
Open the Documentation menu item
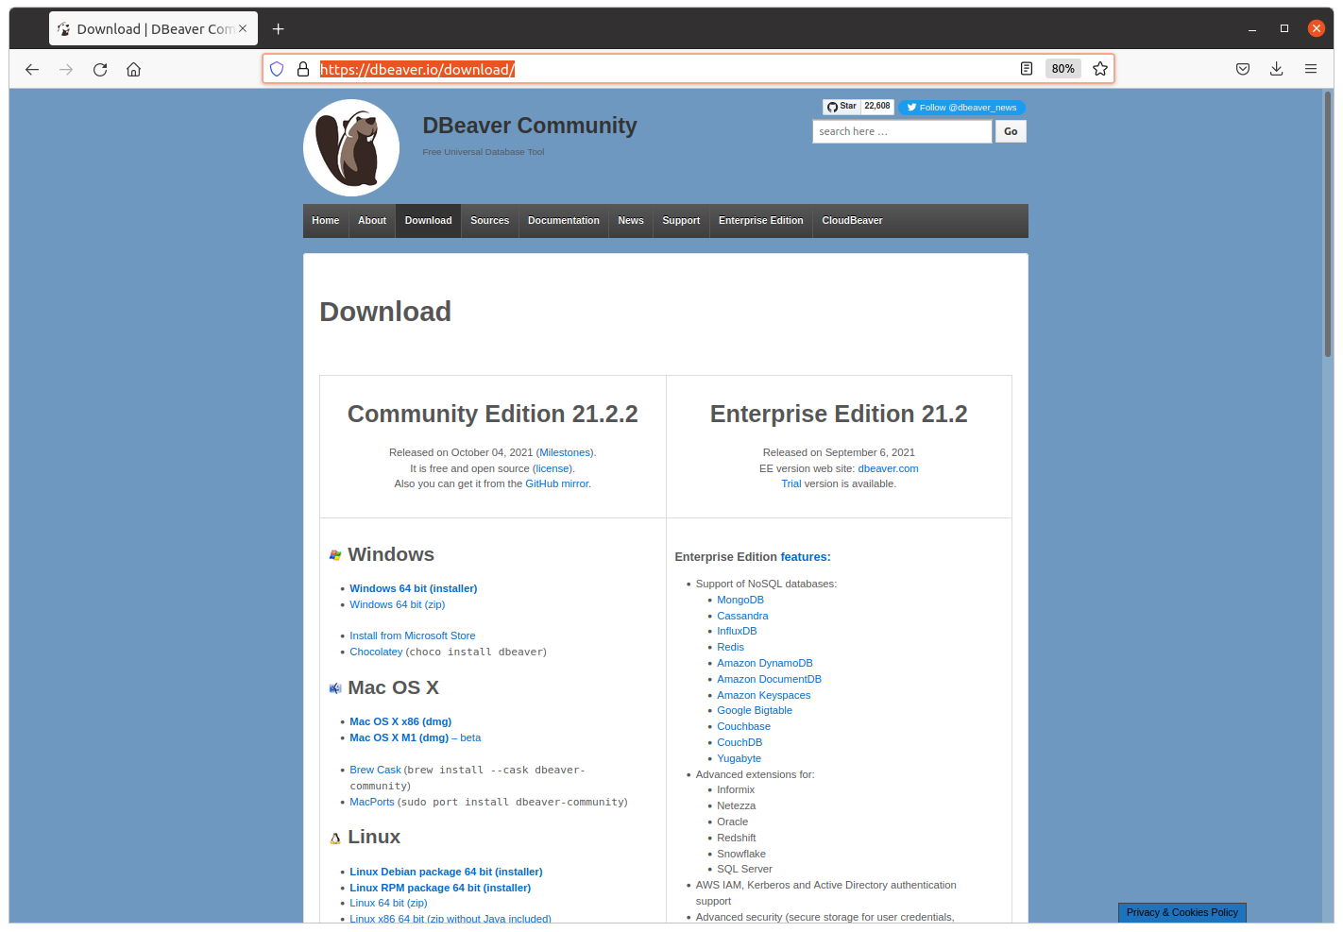pyautogui.click(x=563, y=221)
